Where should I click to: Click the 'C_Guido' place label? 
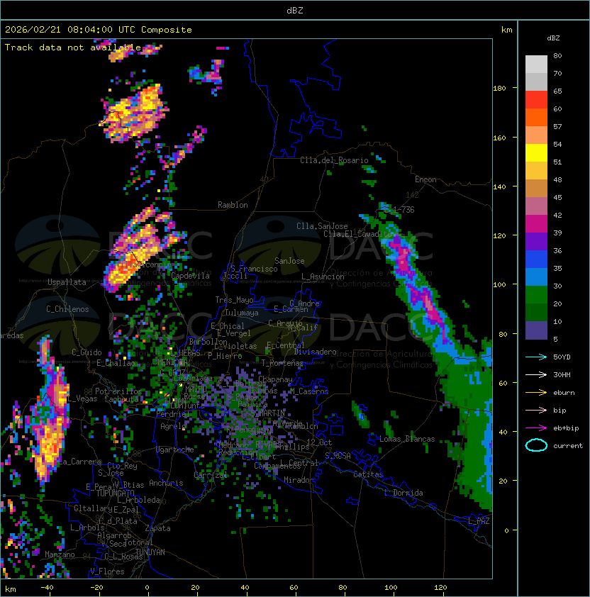(87, 352)
